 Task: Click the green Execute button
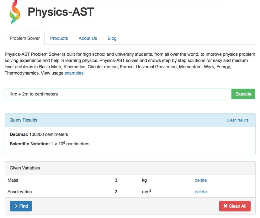point(243,94)
